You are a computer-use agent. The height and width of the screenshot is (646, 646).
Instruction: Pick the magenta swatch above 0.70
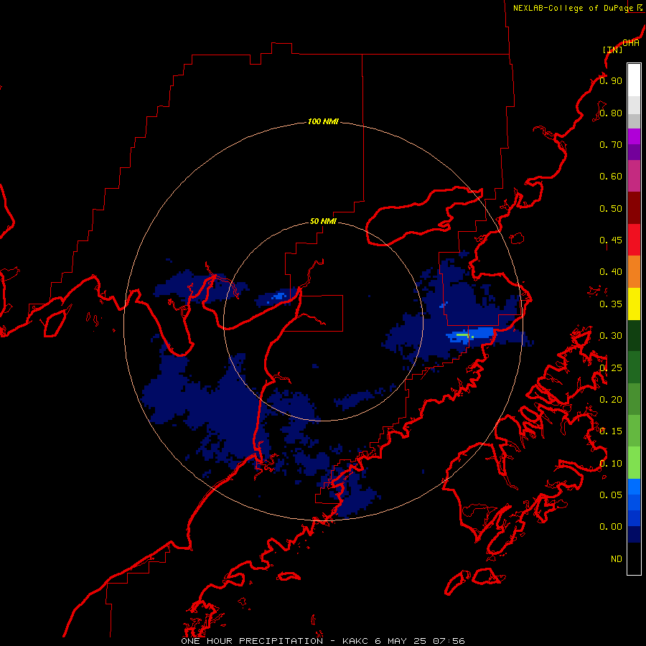click(634, 136)
